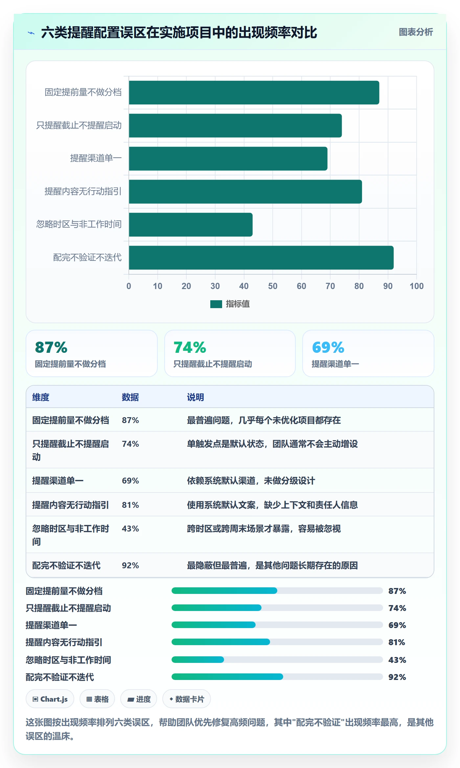Screen dimensions: 460x768
Task: Open the 74% data card
Action: 230,353
